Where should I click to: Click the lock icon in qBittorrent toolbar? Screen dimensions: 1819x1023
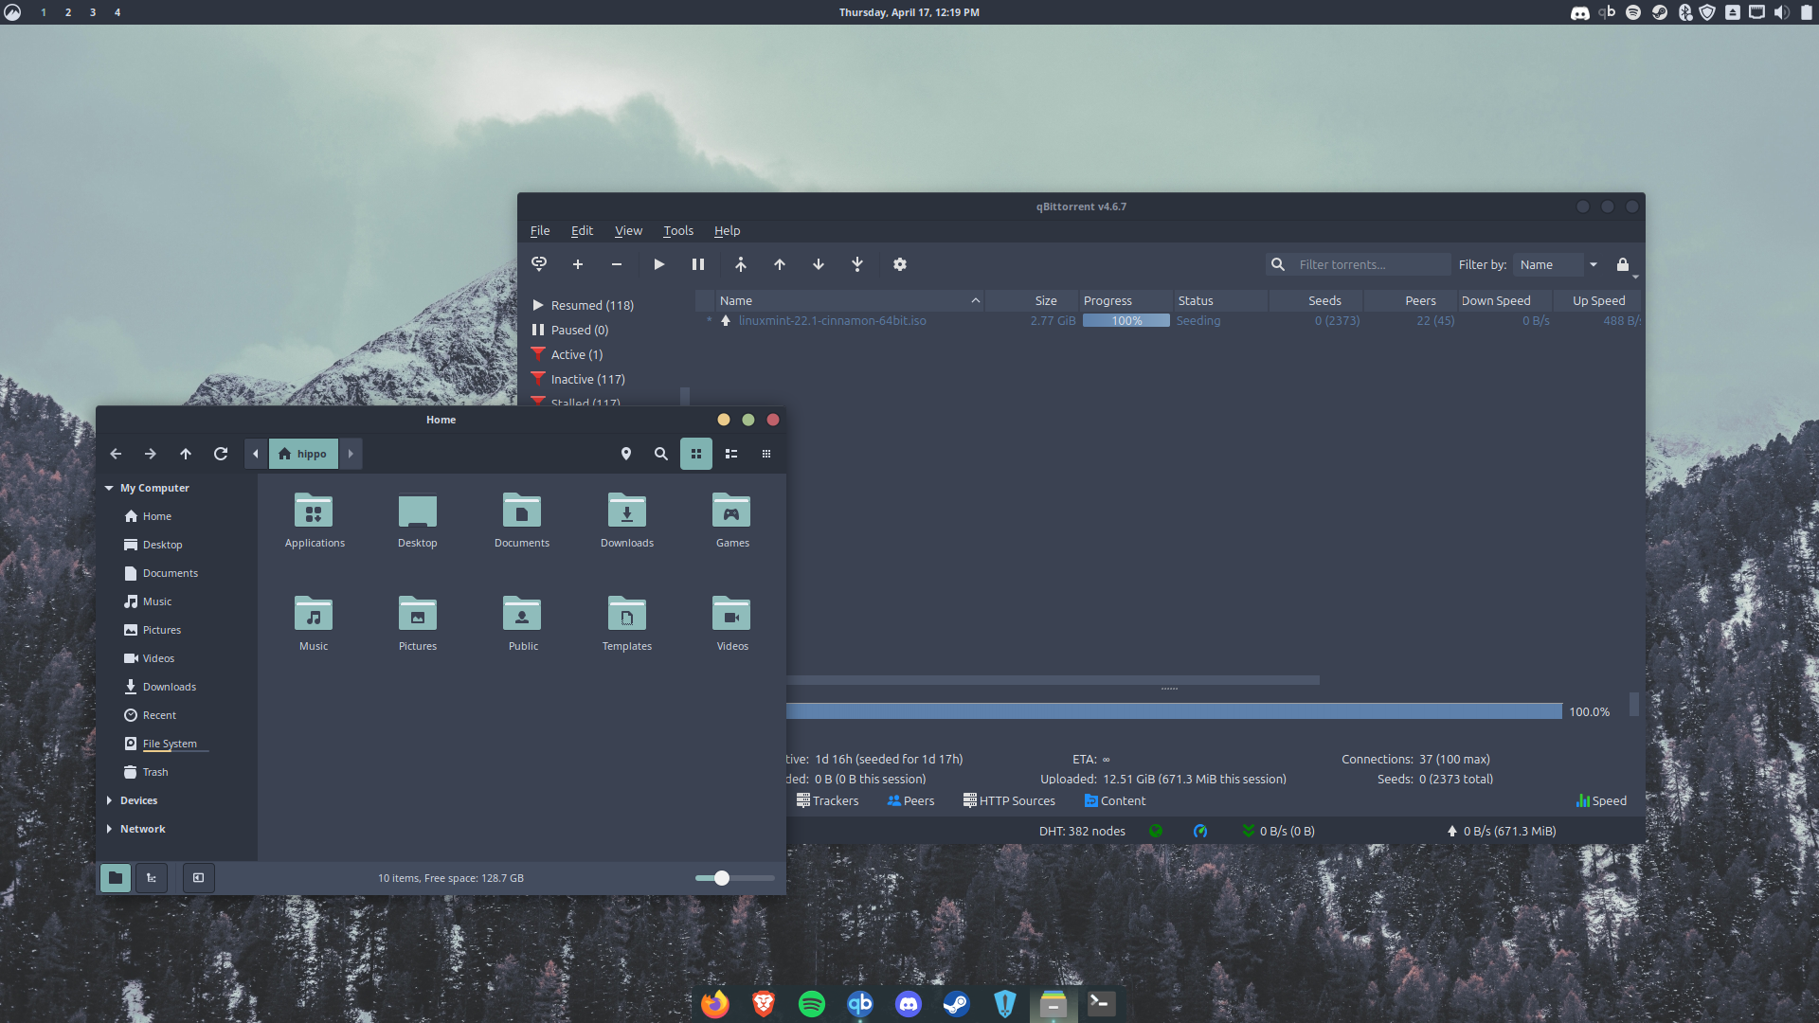(1623, 264)
